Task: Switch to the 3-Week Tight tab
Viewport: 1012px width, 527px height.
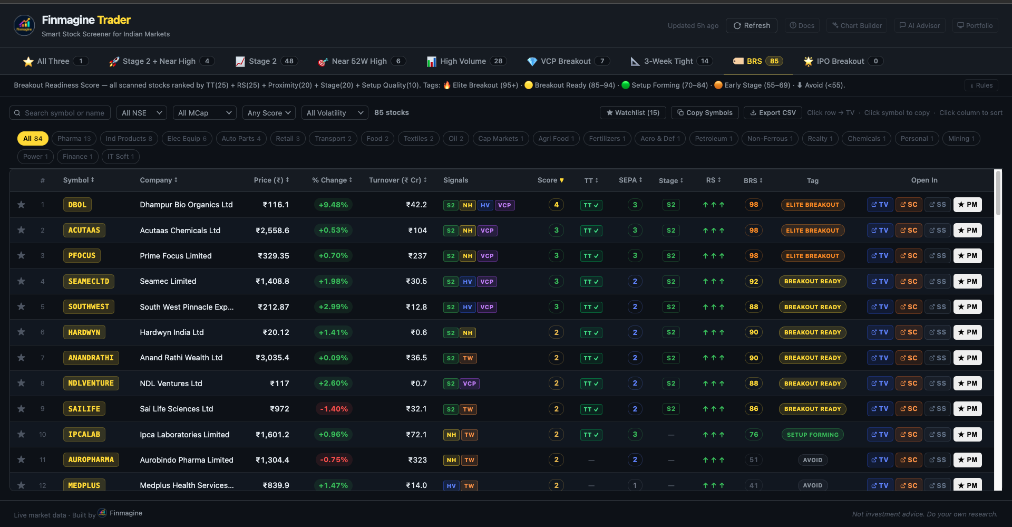Action: [672, 61]
